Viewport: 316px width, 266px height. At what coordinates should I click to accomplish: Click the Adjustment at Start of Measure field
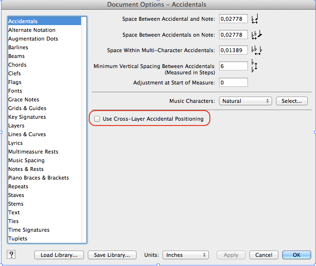(234, 83)
